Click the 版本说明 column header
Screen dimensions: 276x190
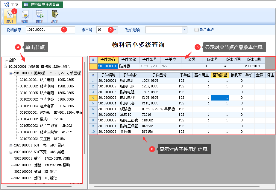click(x=233, y=60)
